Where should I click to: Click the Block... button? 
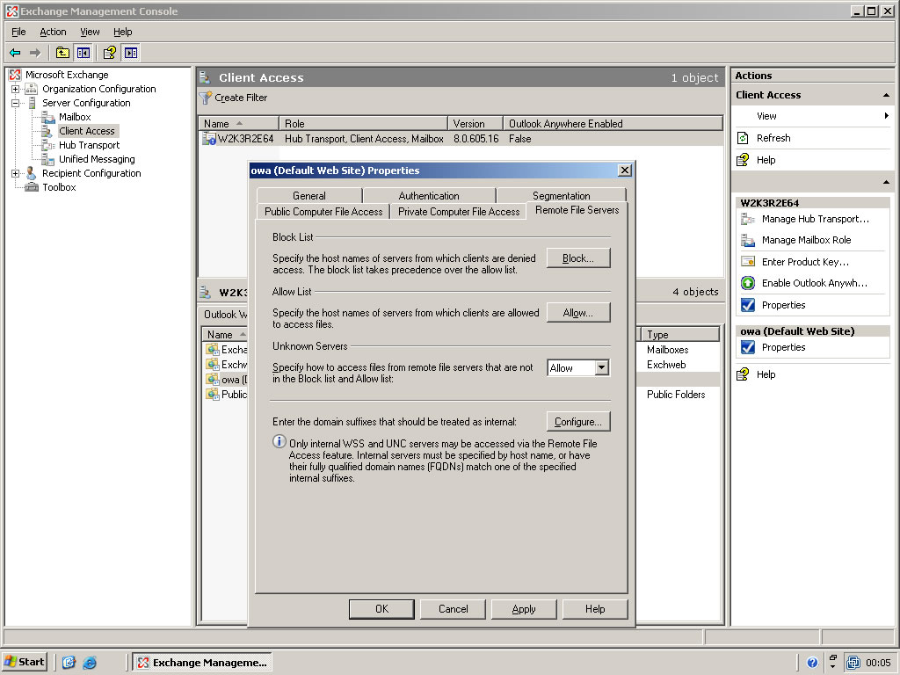pyautogui.click(x=577, y=258)
